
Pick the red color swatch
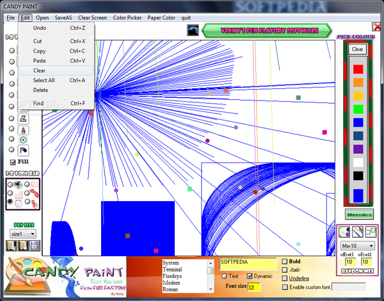point(358,69)
